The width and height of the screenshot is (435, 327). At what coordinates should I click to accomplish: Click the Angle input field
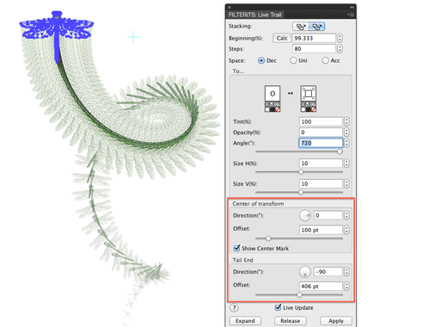[321, 143]
